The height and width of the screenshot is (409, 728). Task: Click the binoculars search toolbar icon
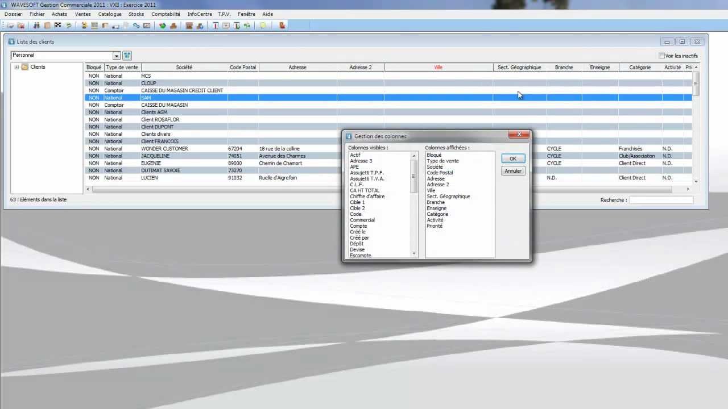pos(36,26)
